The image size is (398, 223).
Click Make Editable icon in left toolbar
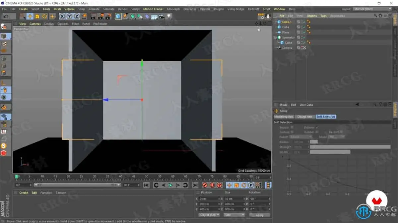(x=4, y=26)
